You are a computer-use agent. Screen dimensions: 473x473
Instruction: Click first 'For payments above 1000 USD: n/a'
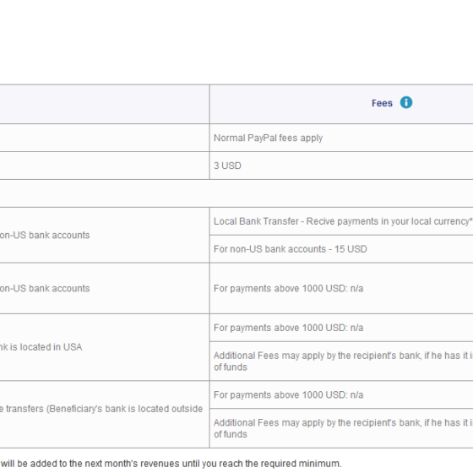288,288
